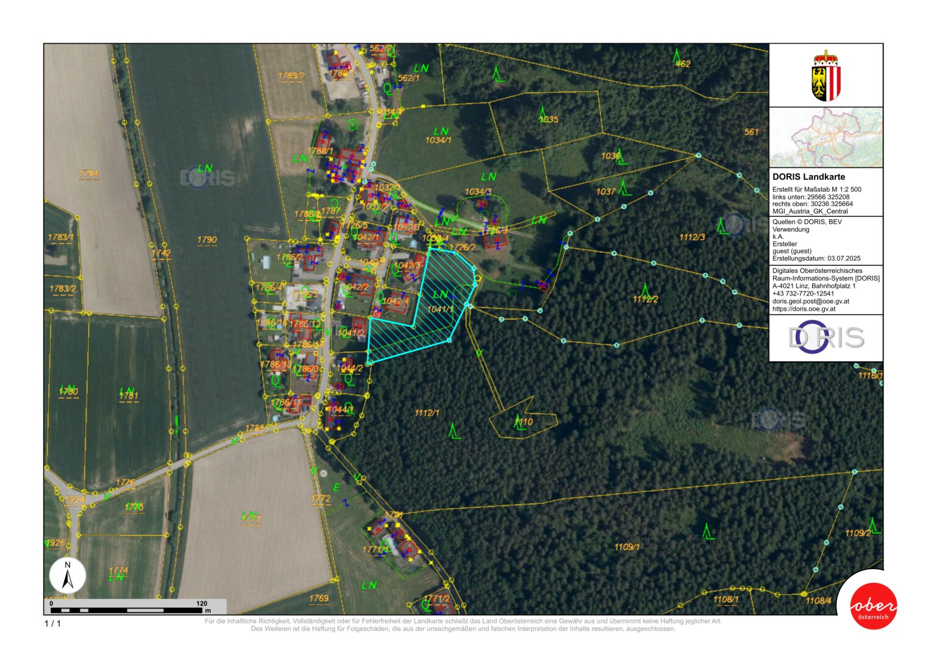Image resolution: width=931 pixels, height=658 pixels.
Task: Click parcel number 1110 in the forest
Action: click(524, 422)
